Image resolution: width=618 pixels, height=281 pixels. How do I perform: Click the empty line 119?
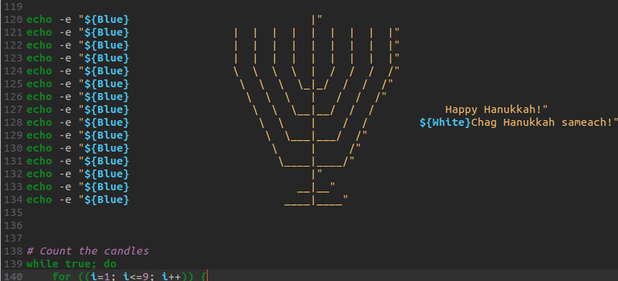coord(309,7)
